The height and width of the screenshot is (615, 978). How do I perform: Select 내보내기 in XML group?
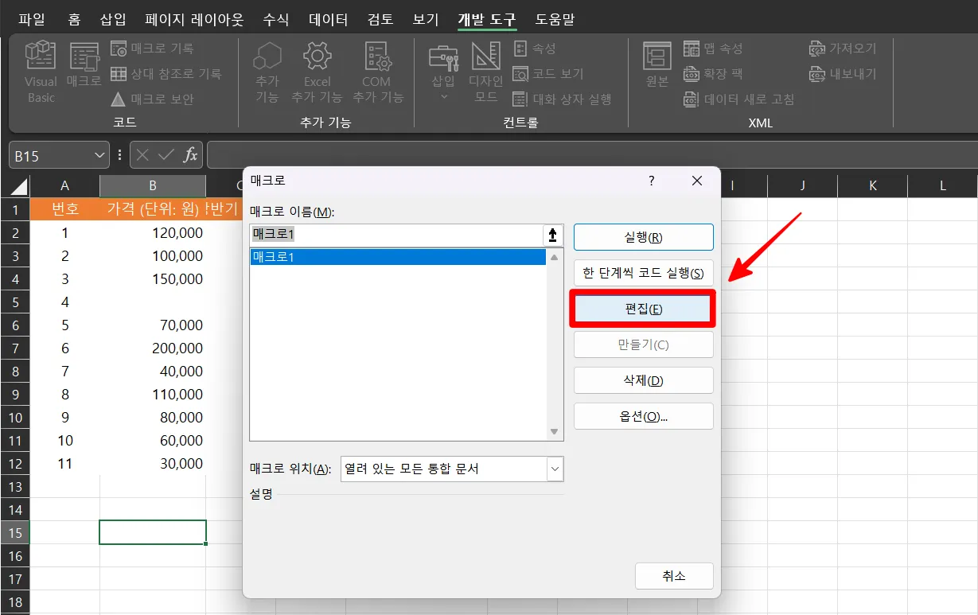(x=840, y=73)
